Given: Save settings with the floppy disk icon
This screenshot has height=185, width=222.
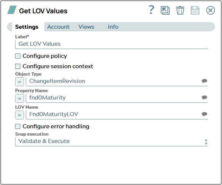Looking at the screenshot, I should [195, 10].
